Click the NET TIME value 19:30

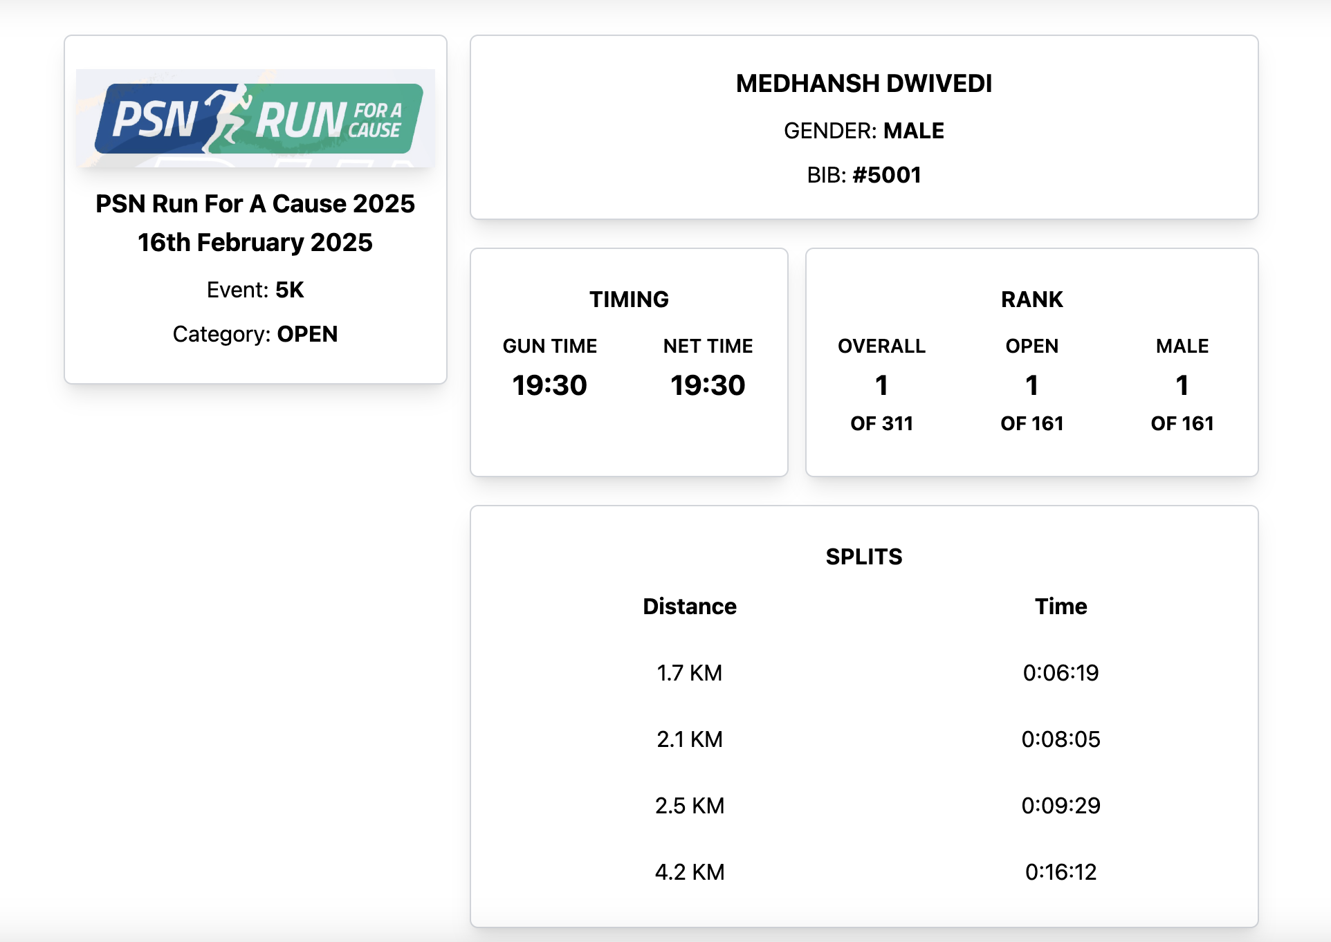(708, 385)
